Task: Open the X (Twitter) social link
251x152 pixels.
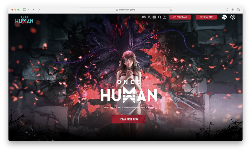Action: pyautogui.click(x=149, y=17)
